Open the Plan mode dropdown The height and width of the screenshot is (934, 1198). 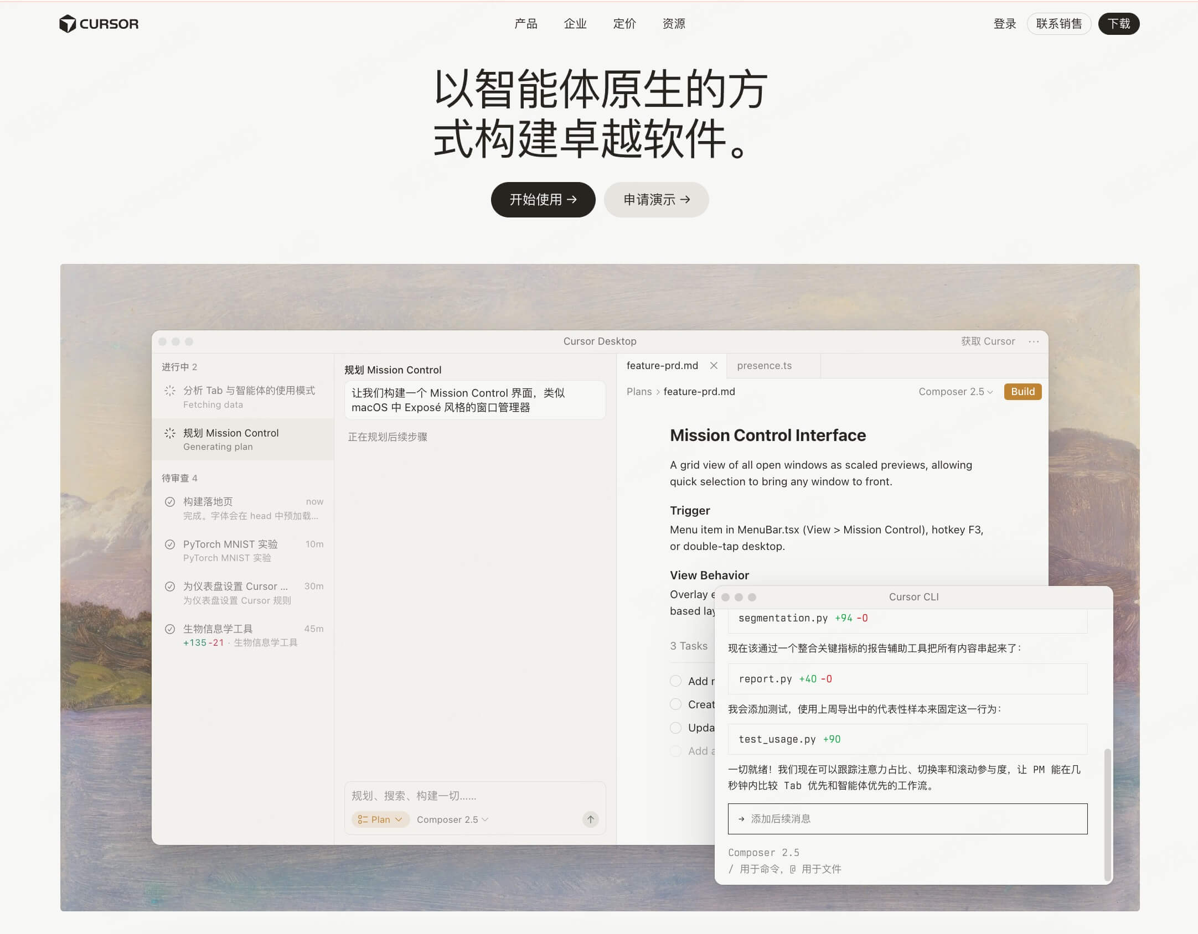[x=380, y=819]
